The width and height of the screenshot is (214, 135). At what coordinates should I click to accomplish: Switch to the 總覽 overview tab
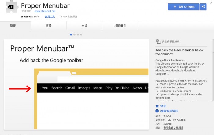[15, 26]
